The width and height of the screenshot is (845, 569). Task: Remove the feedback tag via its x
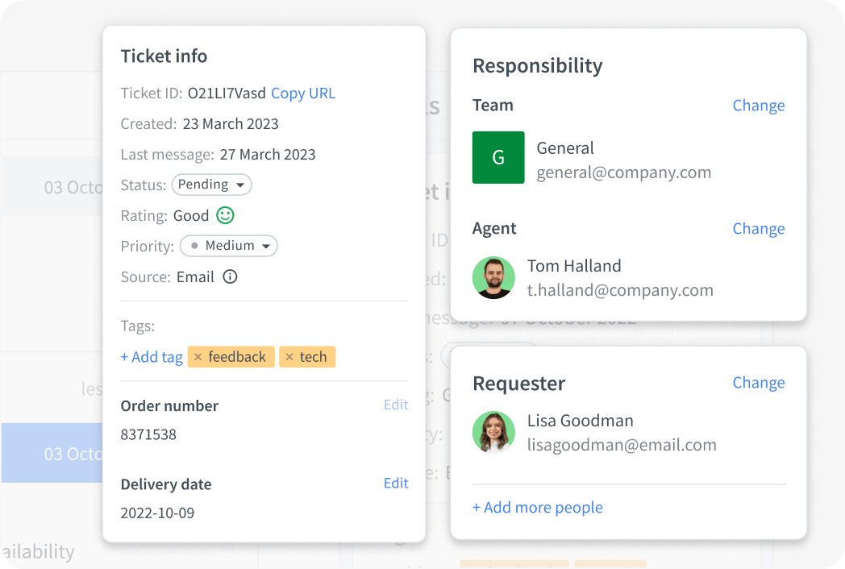(198, 357)
